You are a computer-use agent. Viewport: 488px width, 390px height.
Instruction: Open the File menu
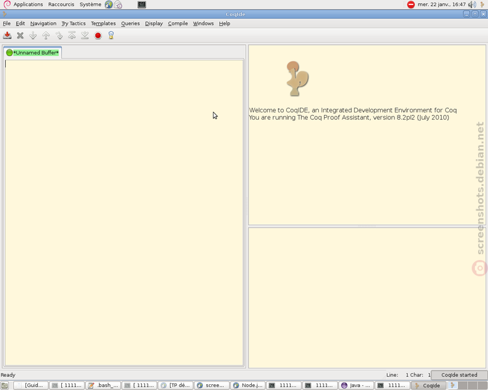point(7,23)
